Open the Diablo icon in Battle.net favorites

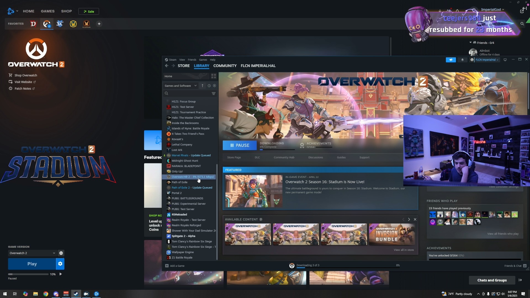tap(33, 24)
